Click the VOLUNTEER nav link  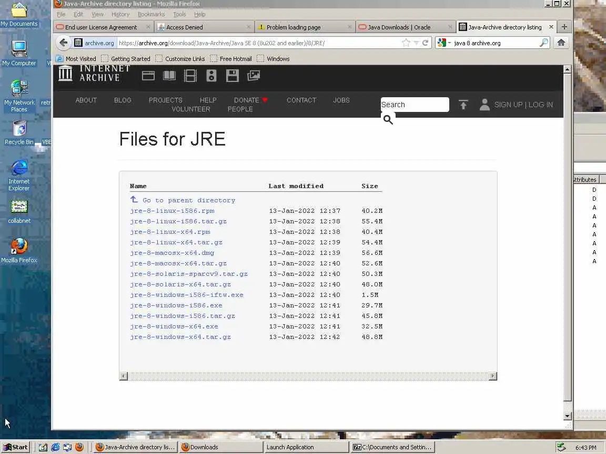click(191, 109)
